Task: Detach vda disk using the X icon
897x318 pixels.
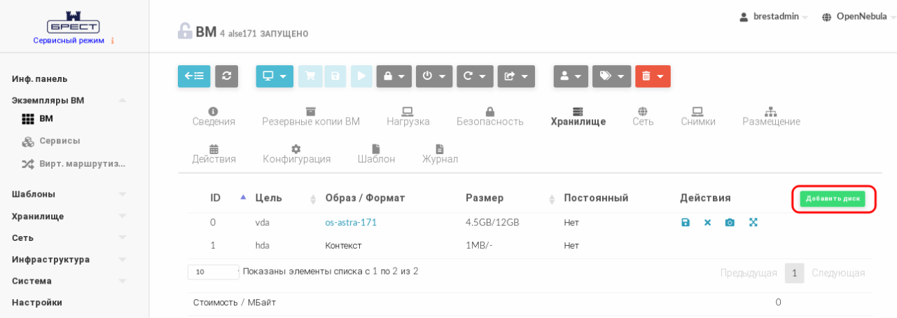Action: (707, 223)
